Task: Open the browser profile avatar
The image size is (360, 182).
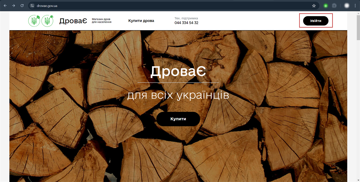Action: tap(347, 5)
